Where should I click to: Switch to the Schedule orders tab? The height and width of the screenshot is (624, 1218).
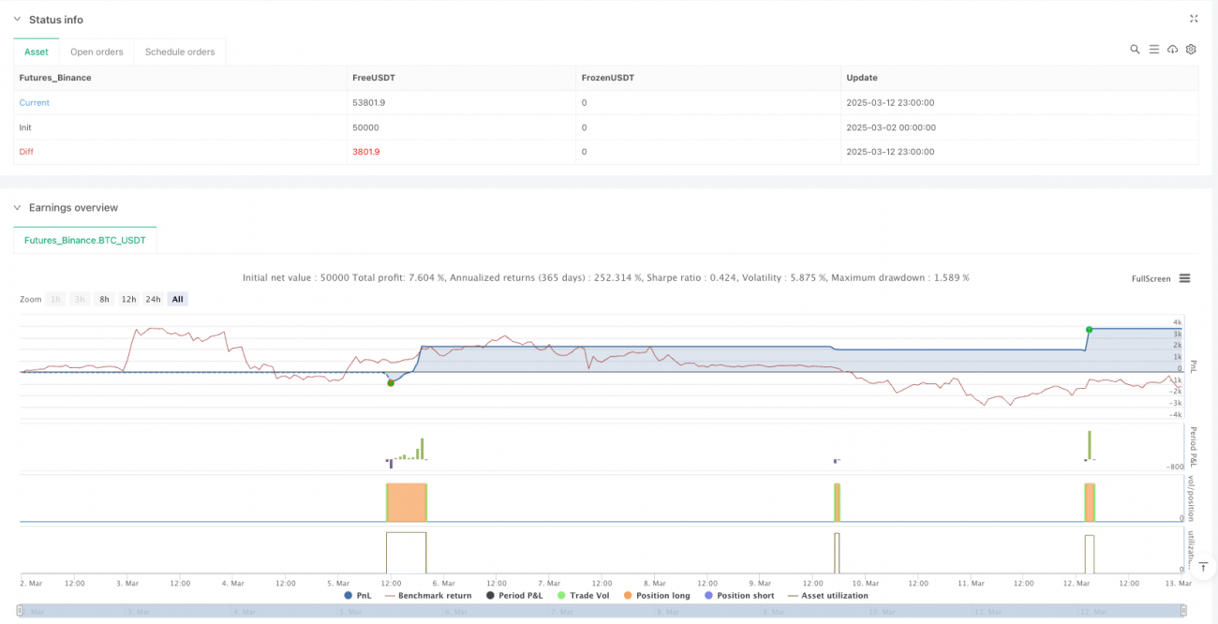click(x=180, y=52)
